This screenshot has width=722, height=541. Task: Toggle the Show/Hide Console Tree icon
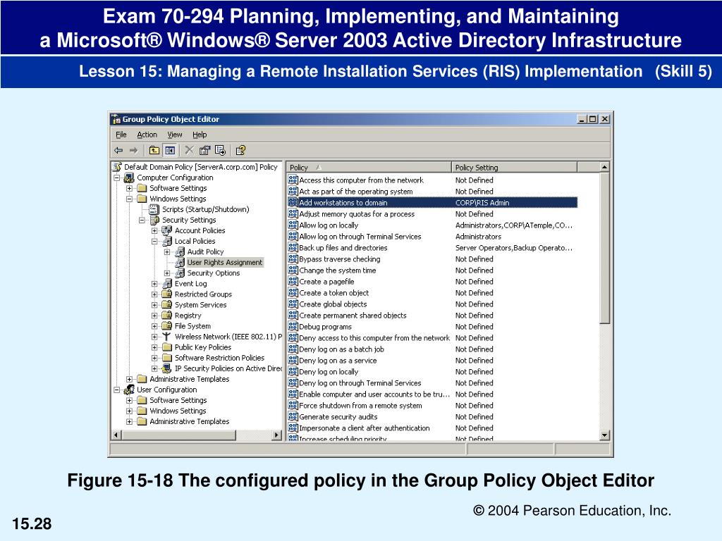point(170,151)
